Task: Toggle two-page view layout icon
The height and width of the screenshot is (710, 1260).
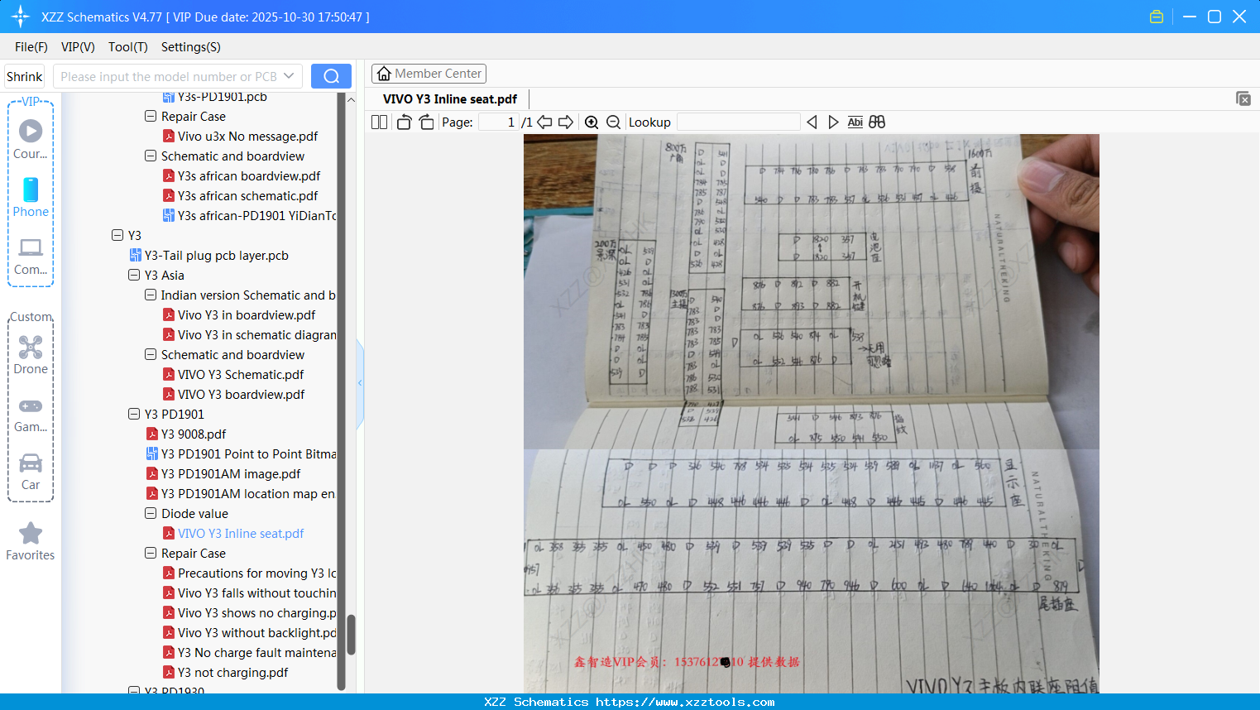Action: tap(379, 122)
